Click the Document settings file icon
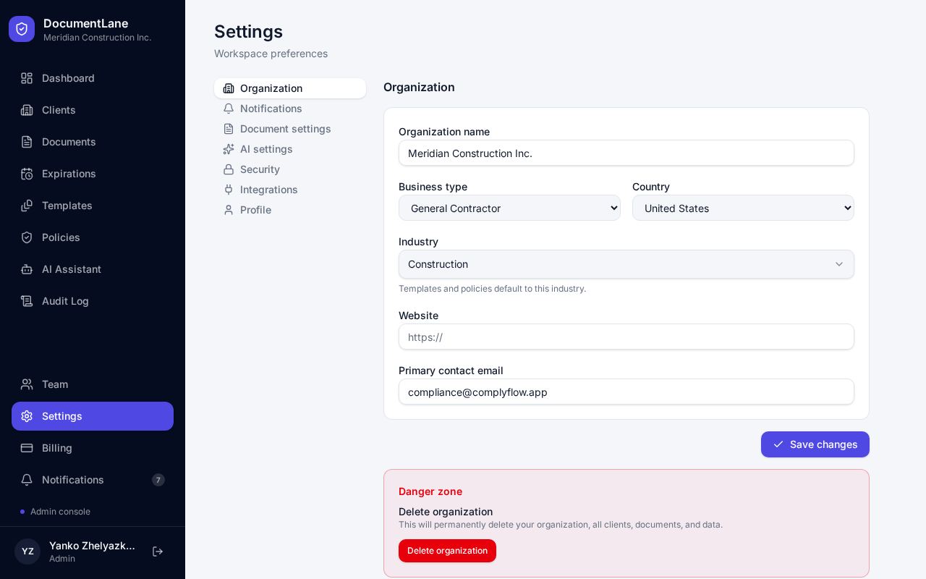The image size is (926, 579). 229,129
